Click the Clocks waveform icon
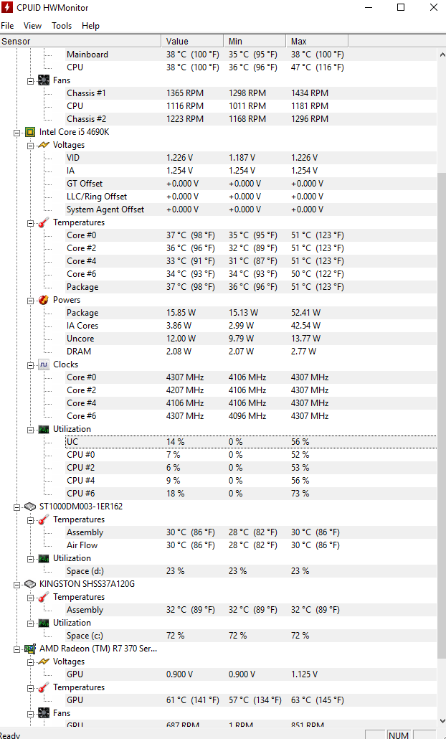446x739 pixels. [x=44, y=364]
